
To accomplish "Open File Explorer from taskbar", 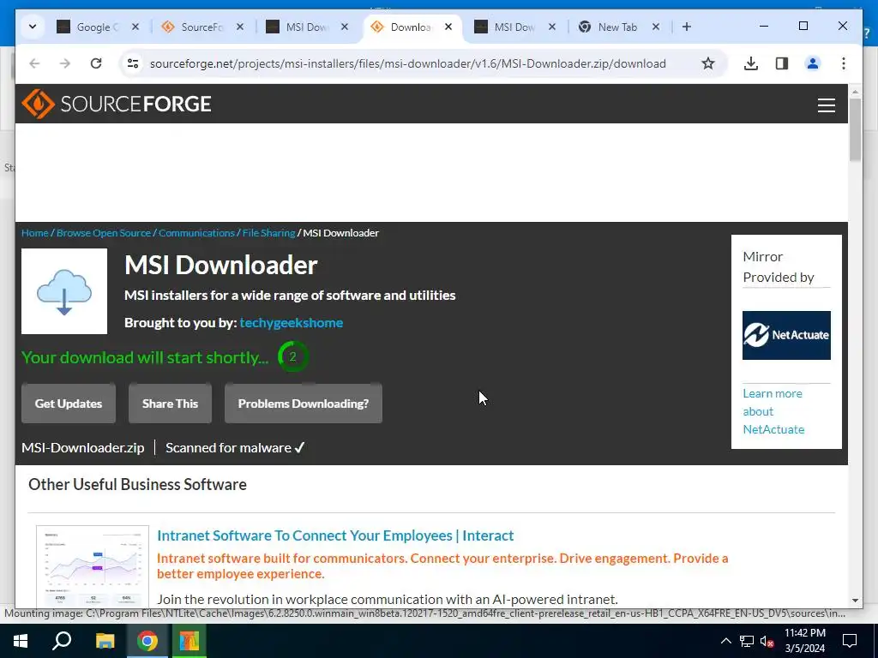I will point(105,641).
